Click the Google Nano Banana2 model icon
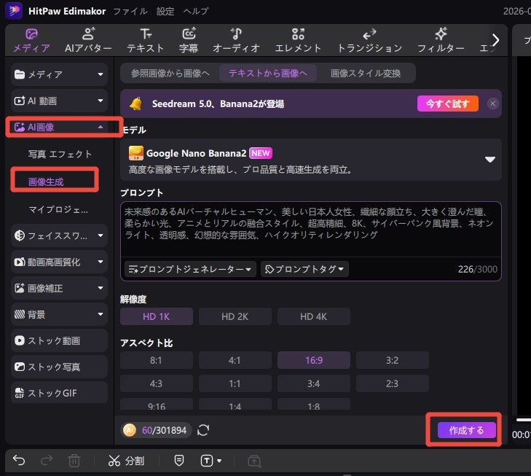This screenshot has width=531, height=476. pos(136,153)
